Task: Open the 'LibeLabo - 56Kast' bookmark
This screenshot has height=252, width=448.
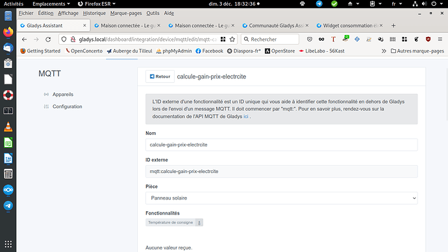Action: click(x=321, y=51)
